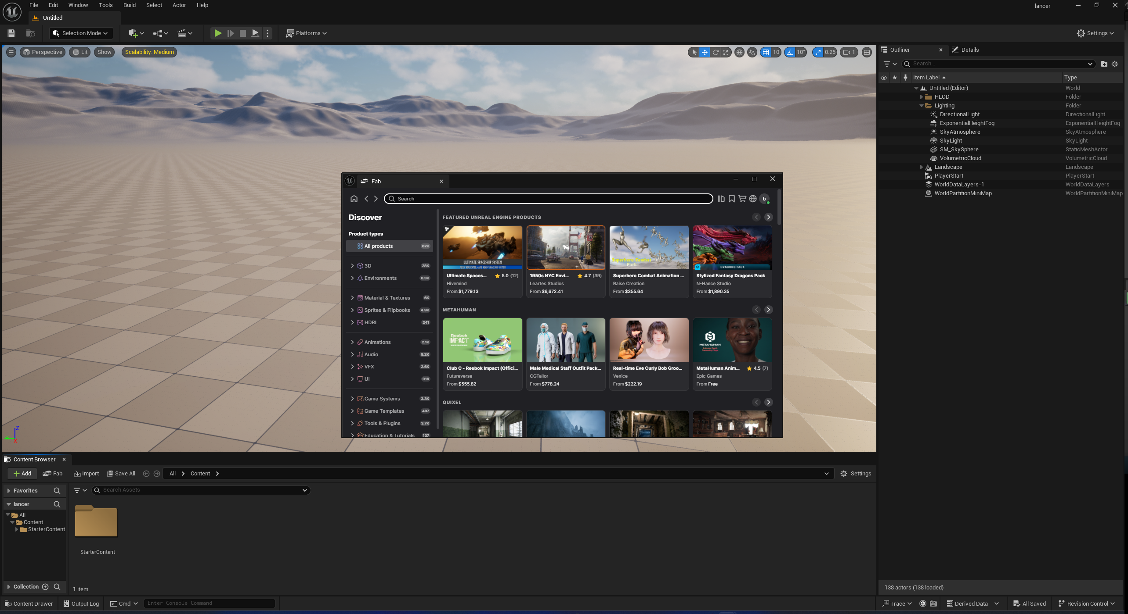Screen dimensions: 1128x614
Task: Open the Fab user profile avatar
Action: pos(764,199)
